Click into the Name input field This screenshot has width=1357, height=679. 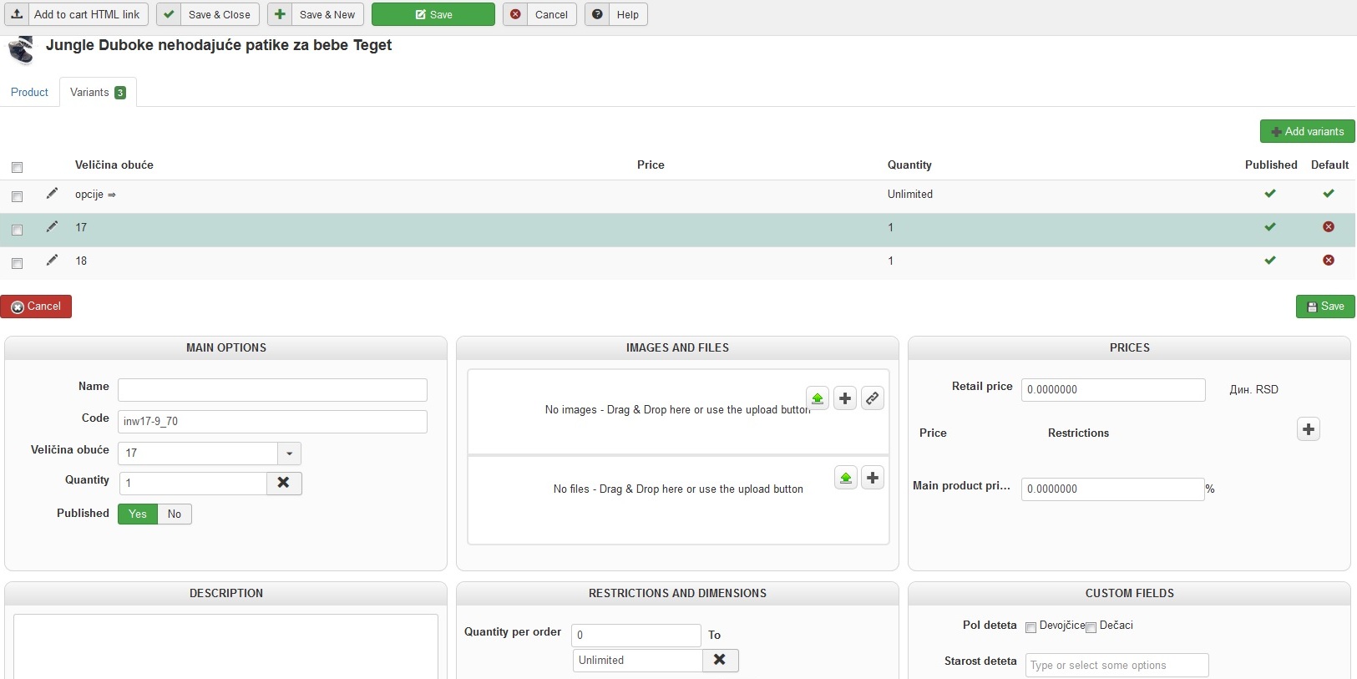pyautogui.click(x=272, y=390)
